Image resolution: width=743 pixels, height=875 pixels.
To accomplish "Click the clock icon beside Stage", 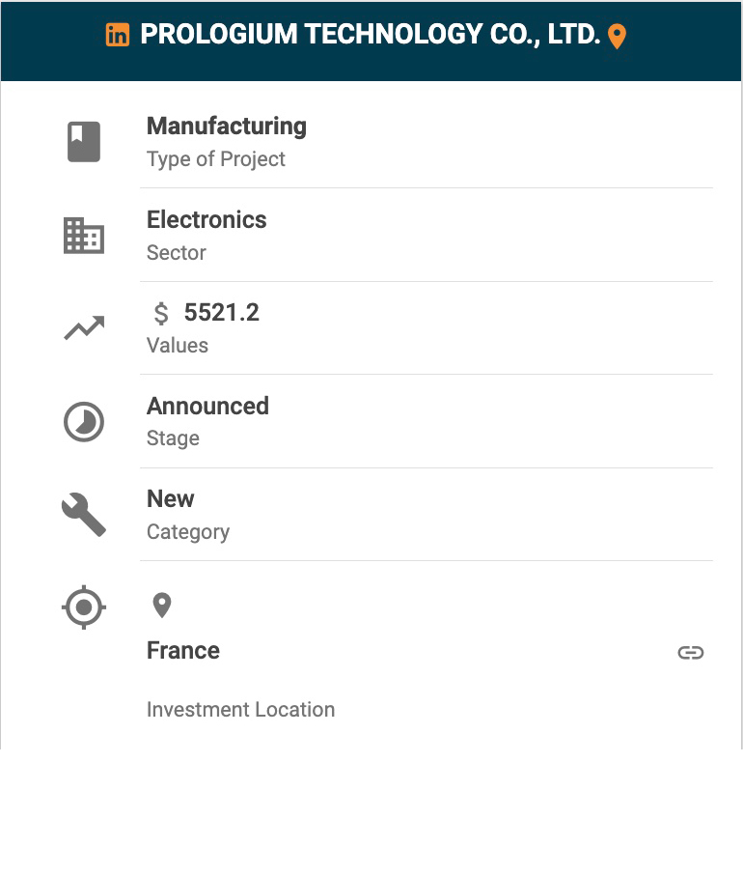I will (x=84, y=422).
